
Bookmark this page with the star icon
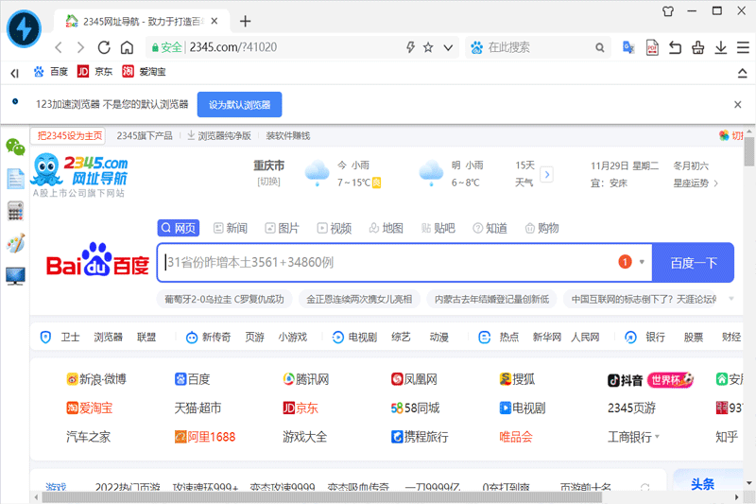click(428, 47)
